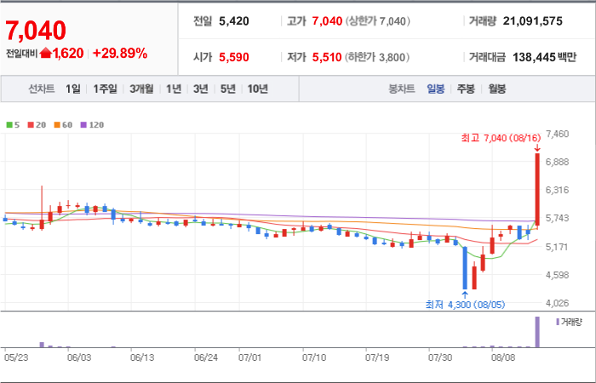Choose the 3년 chart range
This screenshot has height=383, width=596.
pyautogui.click(x=200, y=89)
